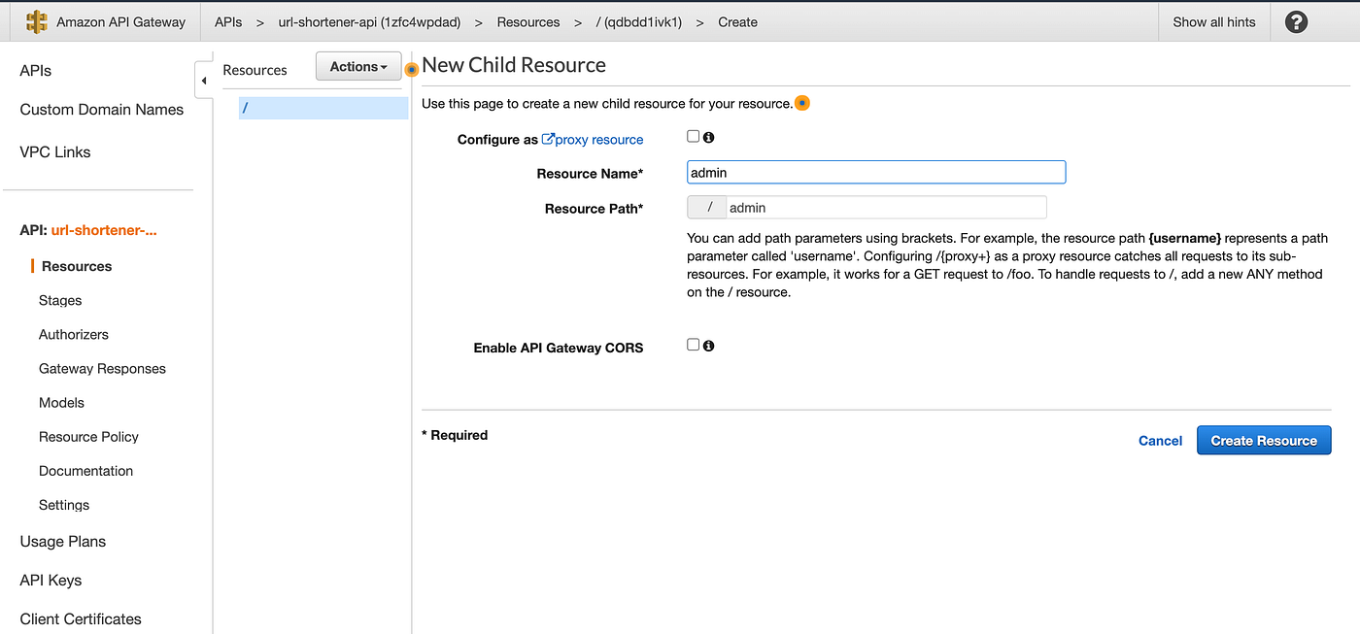
Task: Click orange hint dot after page description
Action: click(x=802, y=103)
